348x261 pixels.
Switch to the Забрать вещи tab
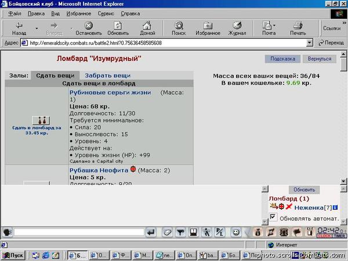[108, 75]
